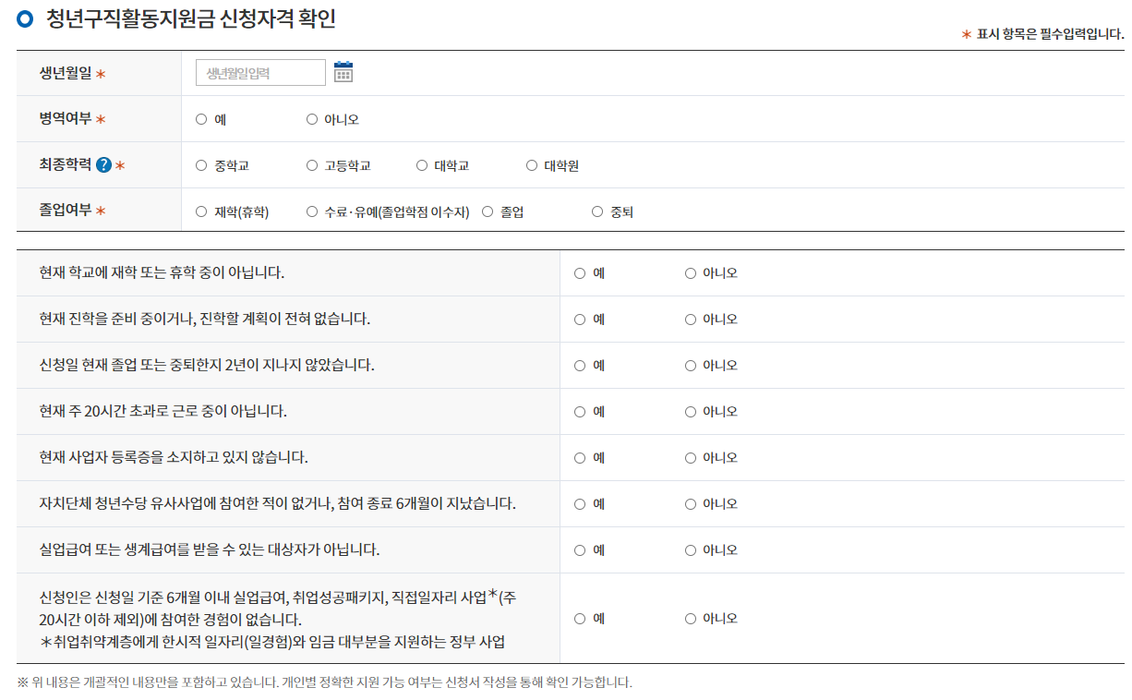1132x700 pixels.
Task: Answer 예 for 졸업 또는 중퇴한지 2년
Action: click(580, 366)
